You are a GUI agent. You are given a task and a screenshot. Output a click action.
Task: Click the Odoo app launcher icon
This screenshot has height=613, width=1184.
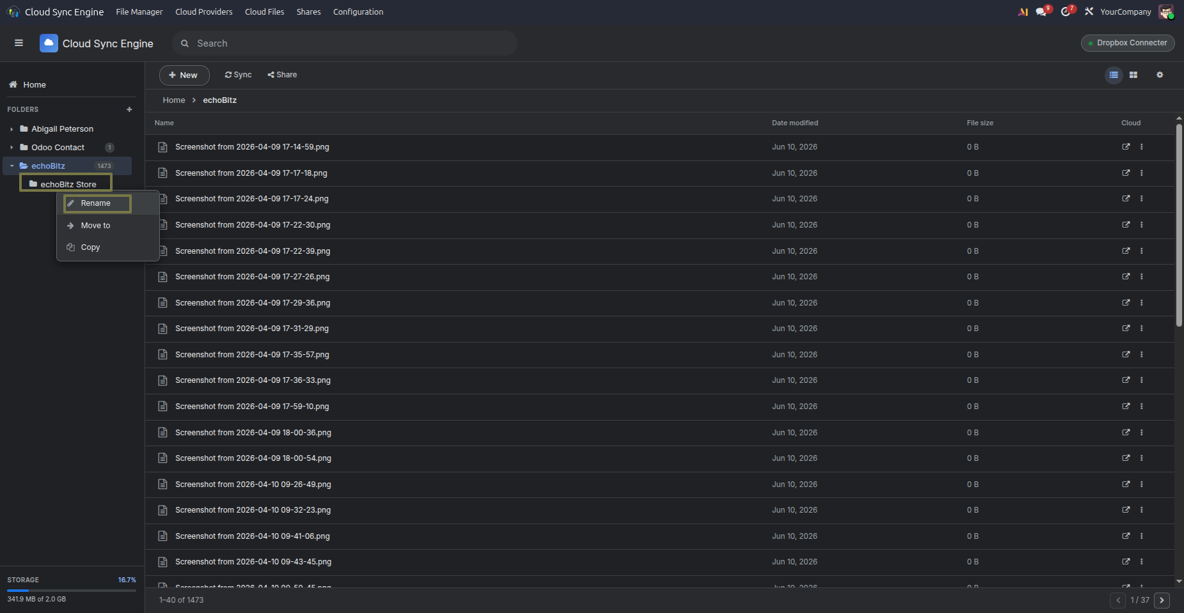tap(13, 12)
